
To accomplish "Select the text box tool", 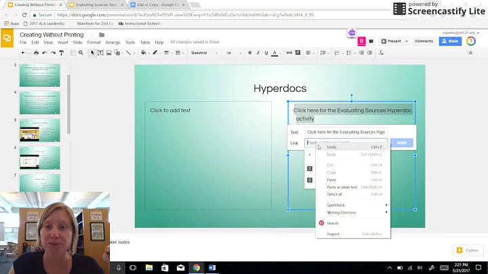I will click(x=100, y=53).
